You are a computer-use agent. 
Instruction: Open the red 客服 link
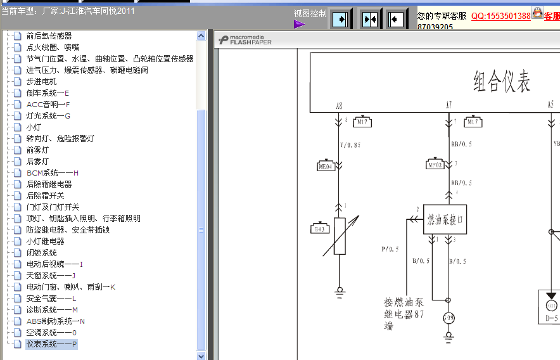551,16
